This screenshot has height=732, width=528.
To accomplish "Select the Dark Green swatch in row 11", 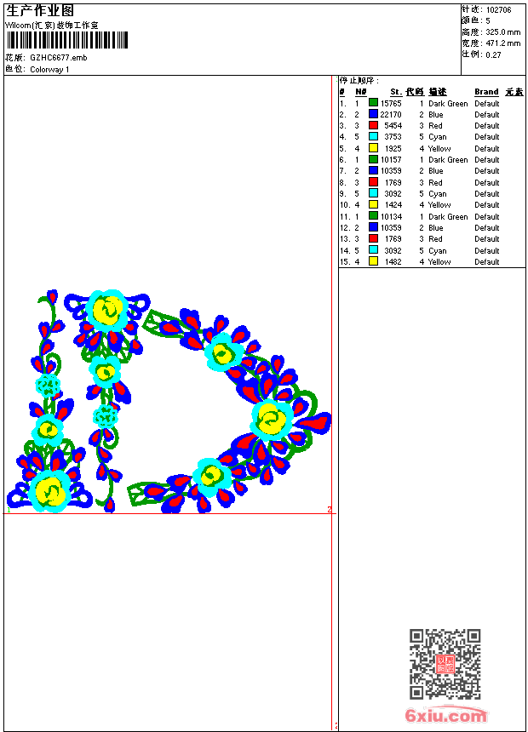I will (x=373, y=216).
